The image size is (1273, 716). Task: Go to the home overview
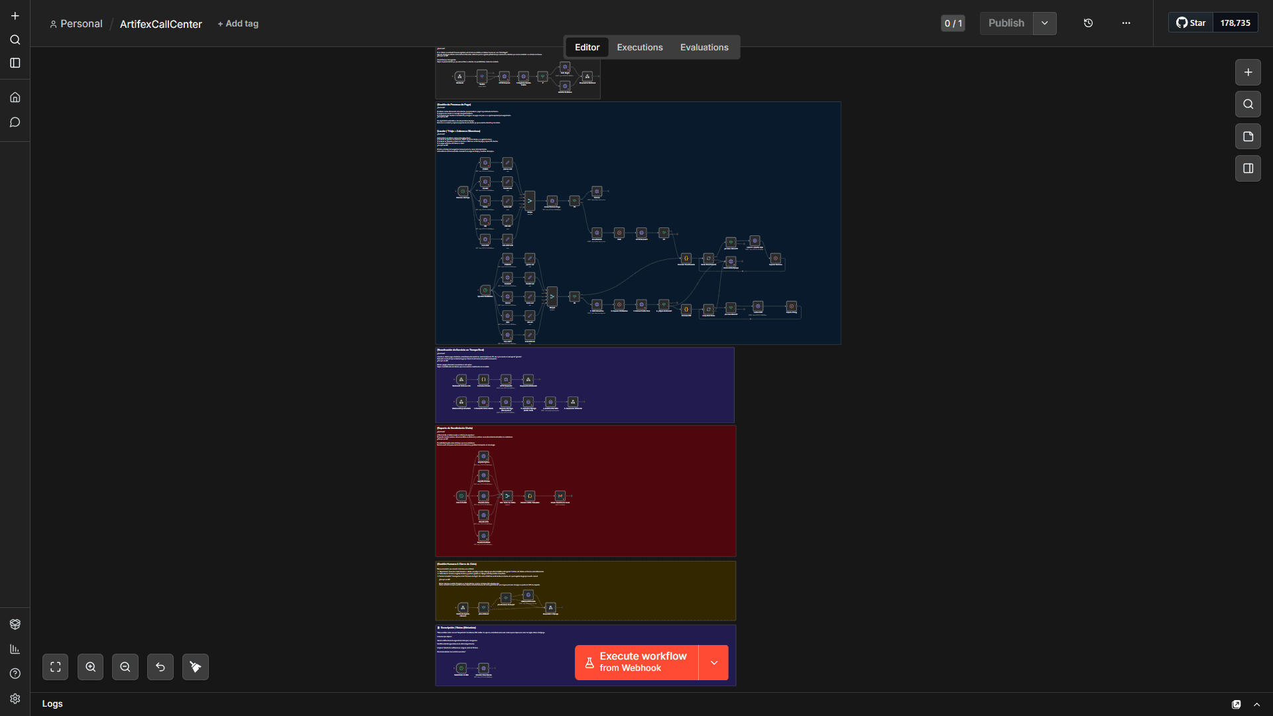pos(15,97)
